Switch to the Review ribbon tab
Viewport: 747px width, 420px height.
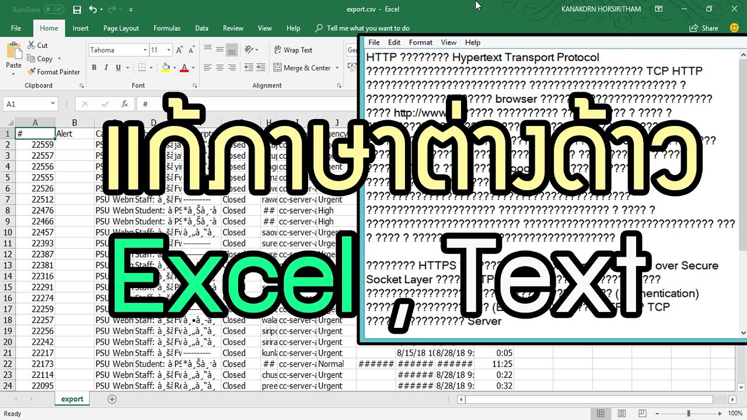233,28
